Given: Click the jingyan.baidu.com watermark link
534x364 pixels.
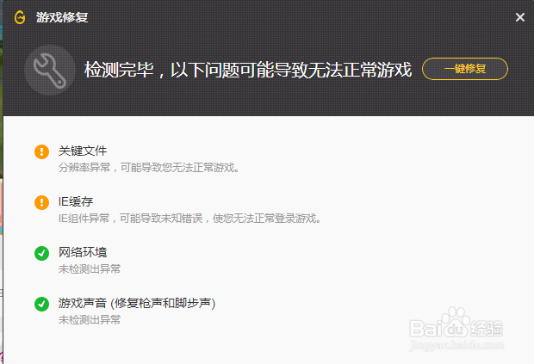Looking at the screenshot, I should pos(456,345).
